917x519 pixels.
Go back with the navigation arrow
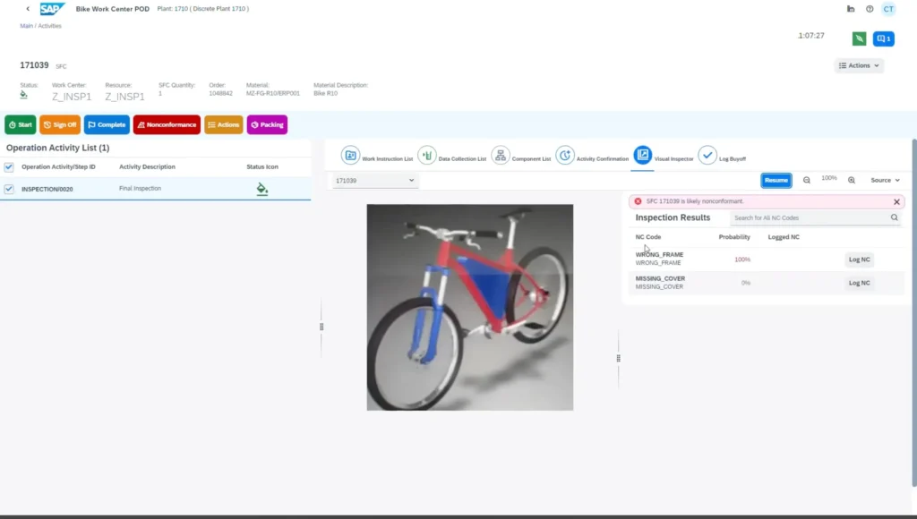point(28,9)
